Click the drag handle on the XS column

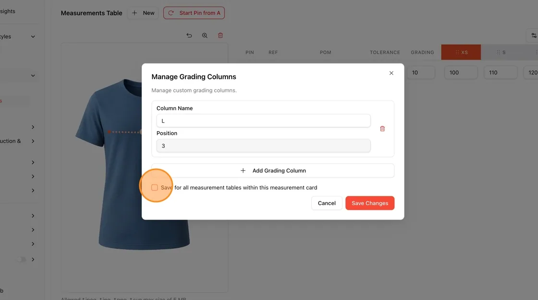tap(457, 52)
